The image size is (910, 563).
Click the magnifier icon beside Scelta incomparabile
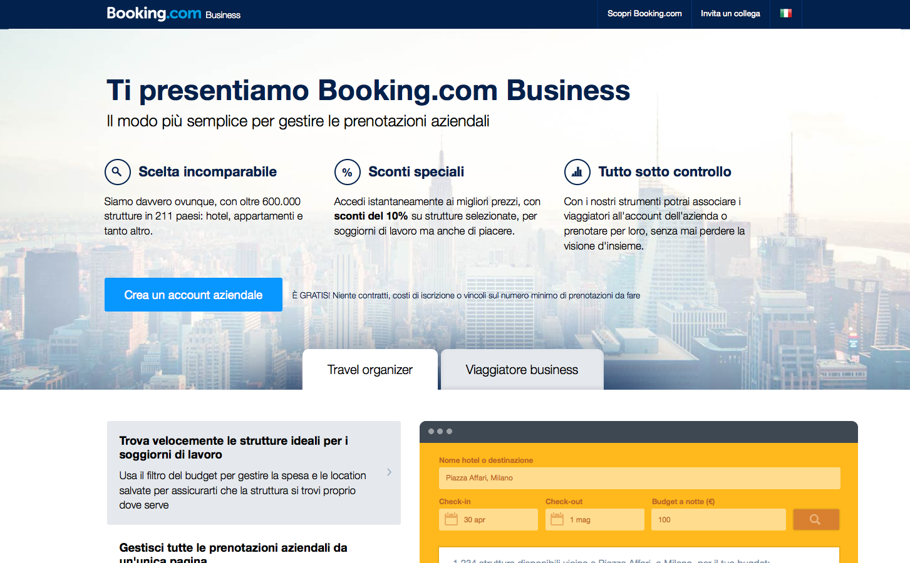[x=118, y=171]
